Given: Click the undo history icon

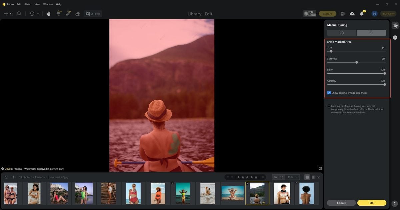Looking at the screenshot, I should coord(32,14).
